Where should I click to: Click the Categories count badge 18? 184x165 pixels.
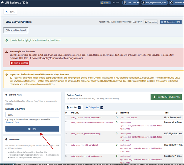point(102,108)
